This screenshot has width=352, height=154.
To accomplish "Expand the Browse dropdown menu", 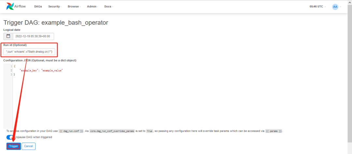I will click(x=74, y=6).
